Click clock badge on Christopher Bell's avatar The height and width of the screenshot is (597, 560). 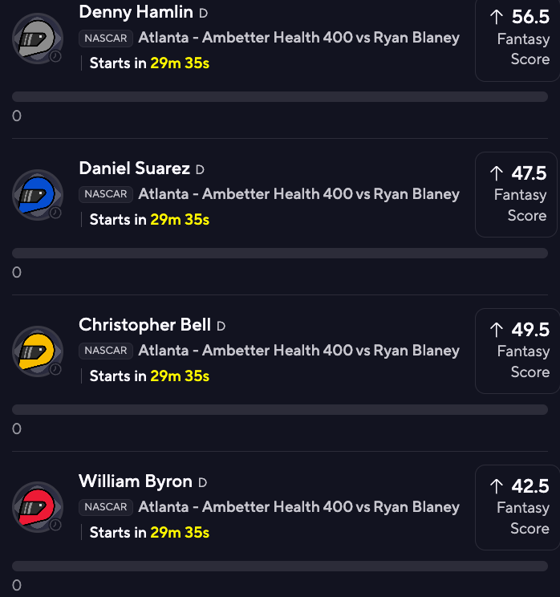[55, 369]
